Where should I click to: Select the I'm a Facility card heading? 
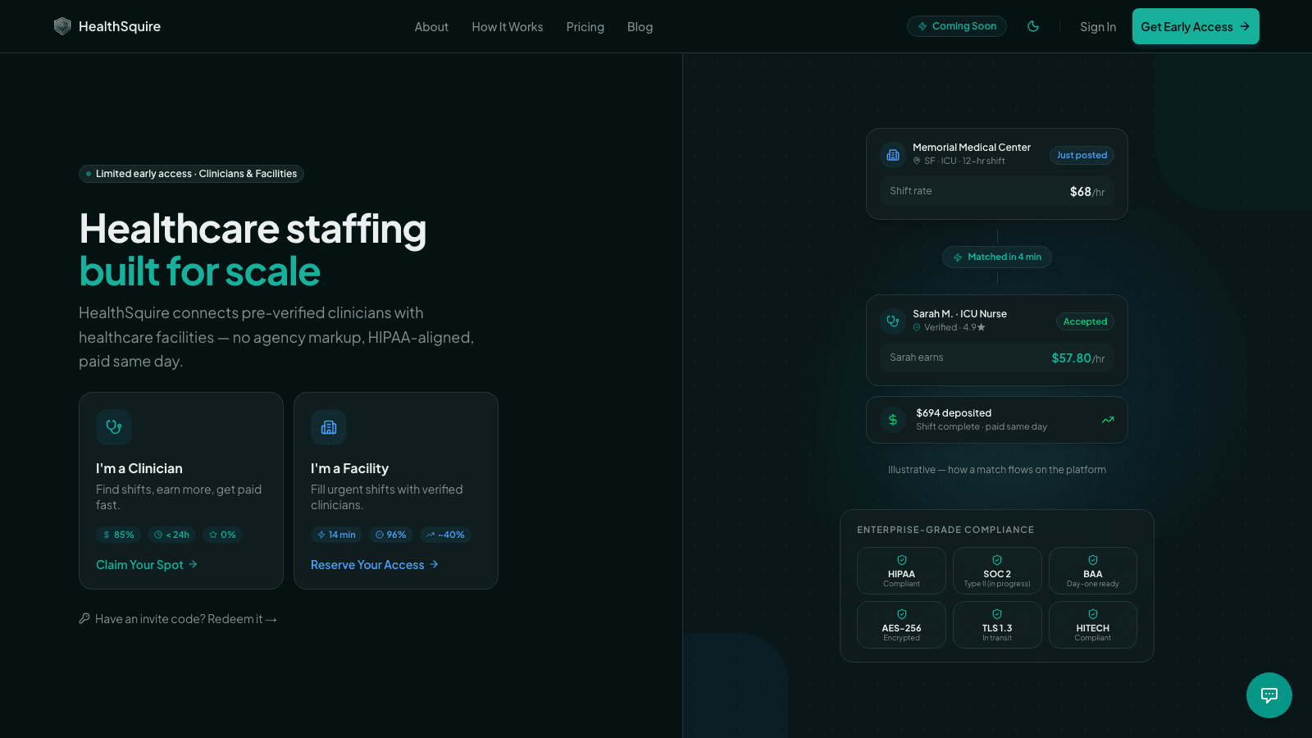[349, 468]
